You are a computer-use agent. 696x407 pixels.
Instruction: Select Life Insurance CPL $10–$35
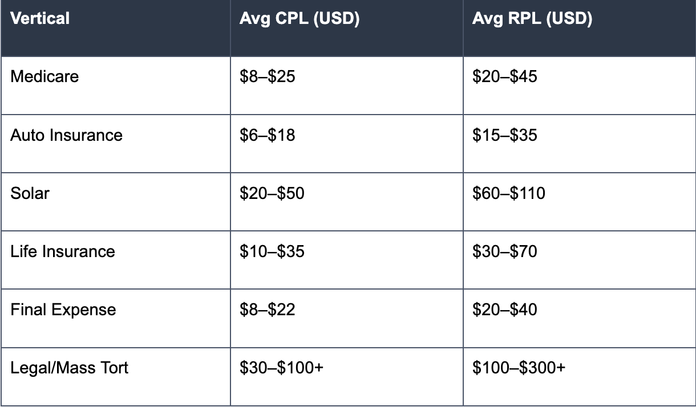pyautogui.click(x=272, y=251)
